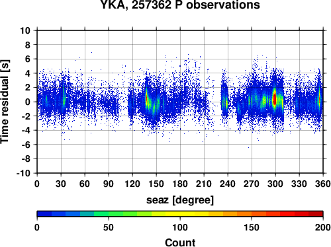Click the x-axis tick label 90
This screenshot has width=331, height=247.
pos(109,184)
